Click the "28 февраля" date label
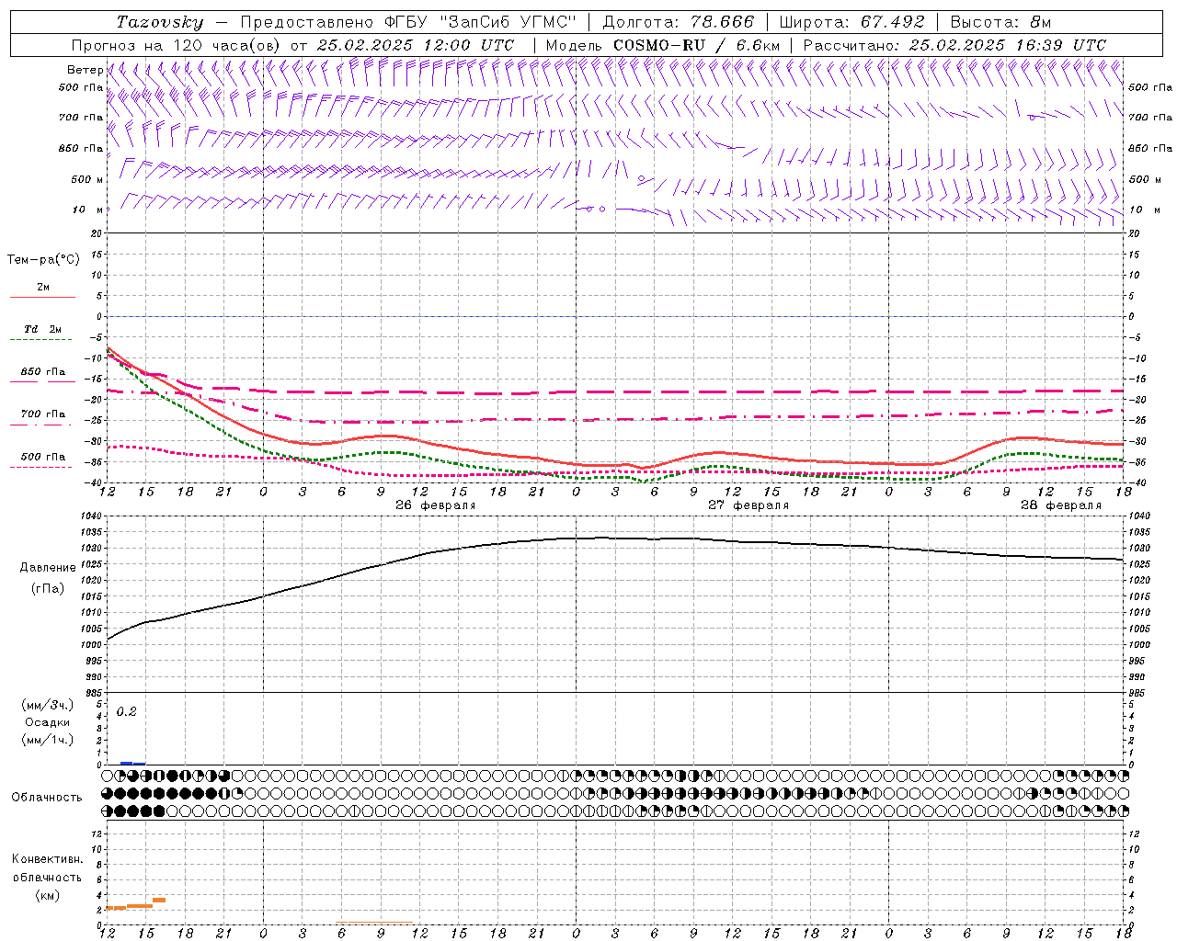Screen dimensions: 1177x941 coord(1061,505)
